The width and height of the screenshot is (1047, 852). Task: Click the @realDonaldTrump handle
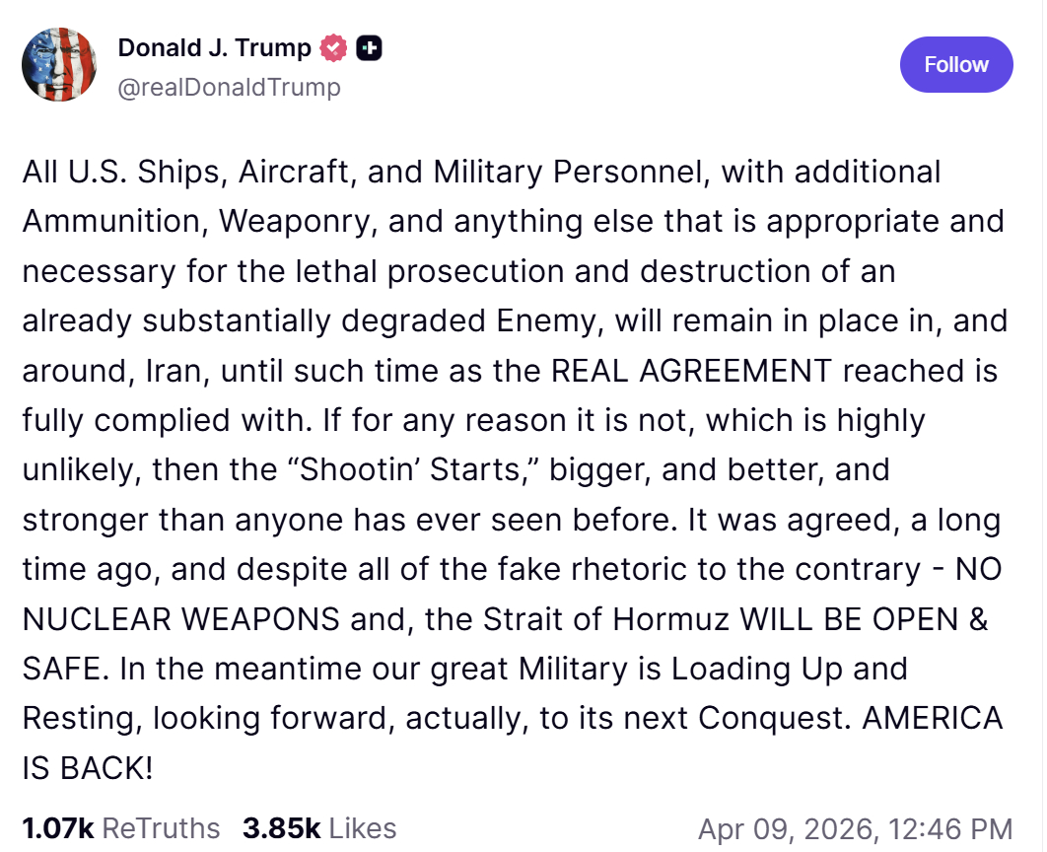pos(229,88)
